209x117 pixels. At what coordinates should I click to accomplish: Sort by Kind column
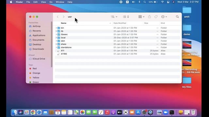163,23
